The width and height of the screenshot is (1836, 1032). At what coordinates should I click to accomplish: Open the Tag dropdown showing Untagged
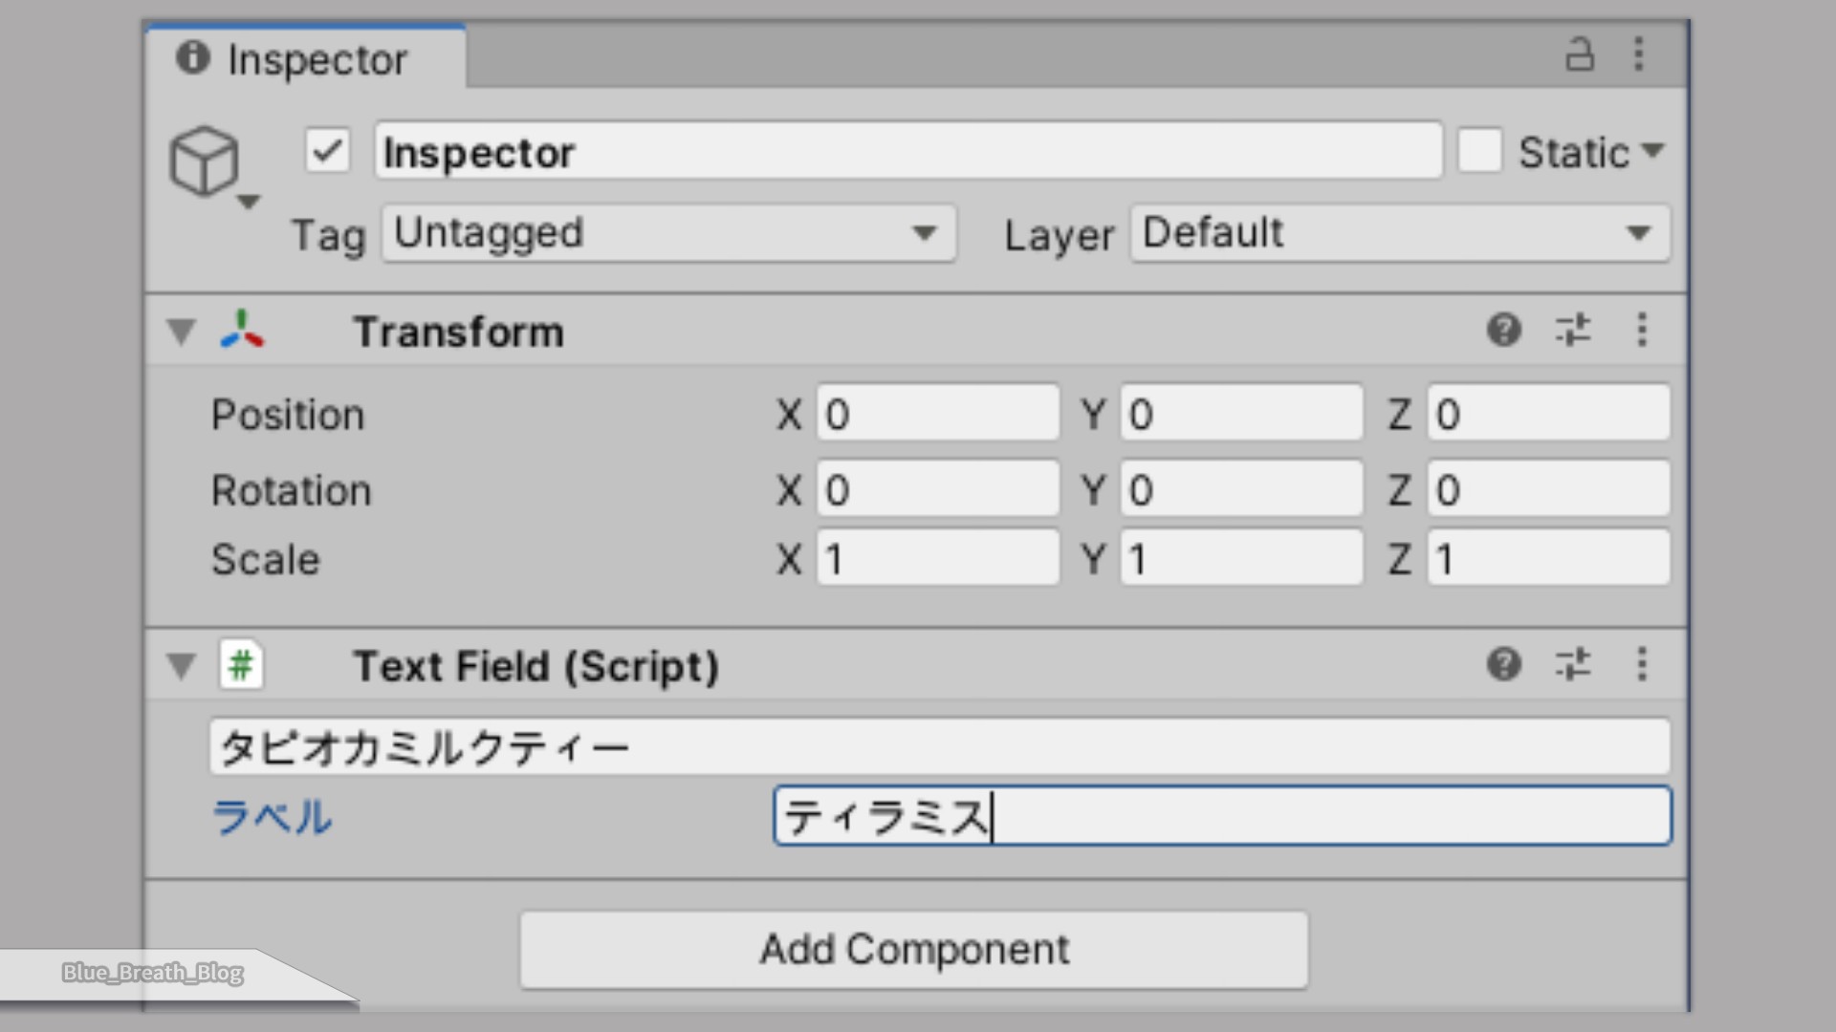669,233
